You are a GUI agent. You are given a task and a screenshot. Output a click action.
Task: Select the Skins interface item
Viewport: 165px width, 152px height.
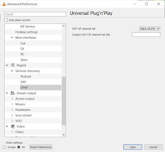pyautogui.click(x=24, y=60)
